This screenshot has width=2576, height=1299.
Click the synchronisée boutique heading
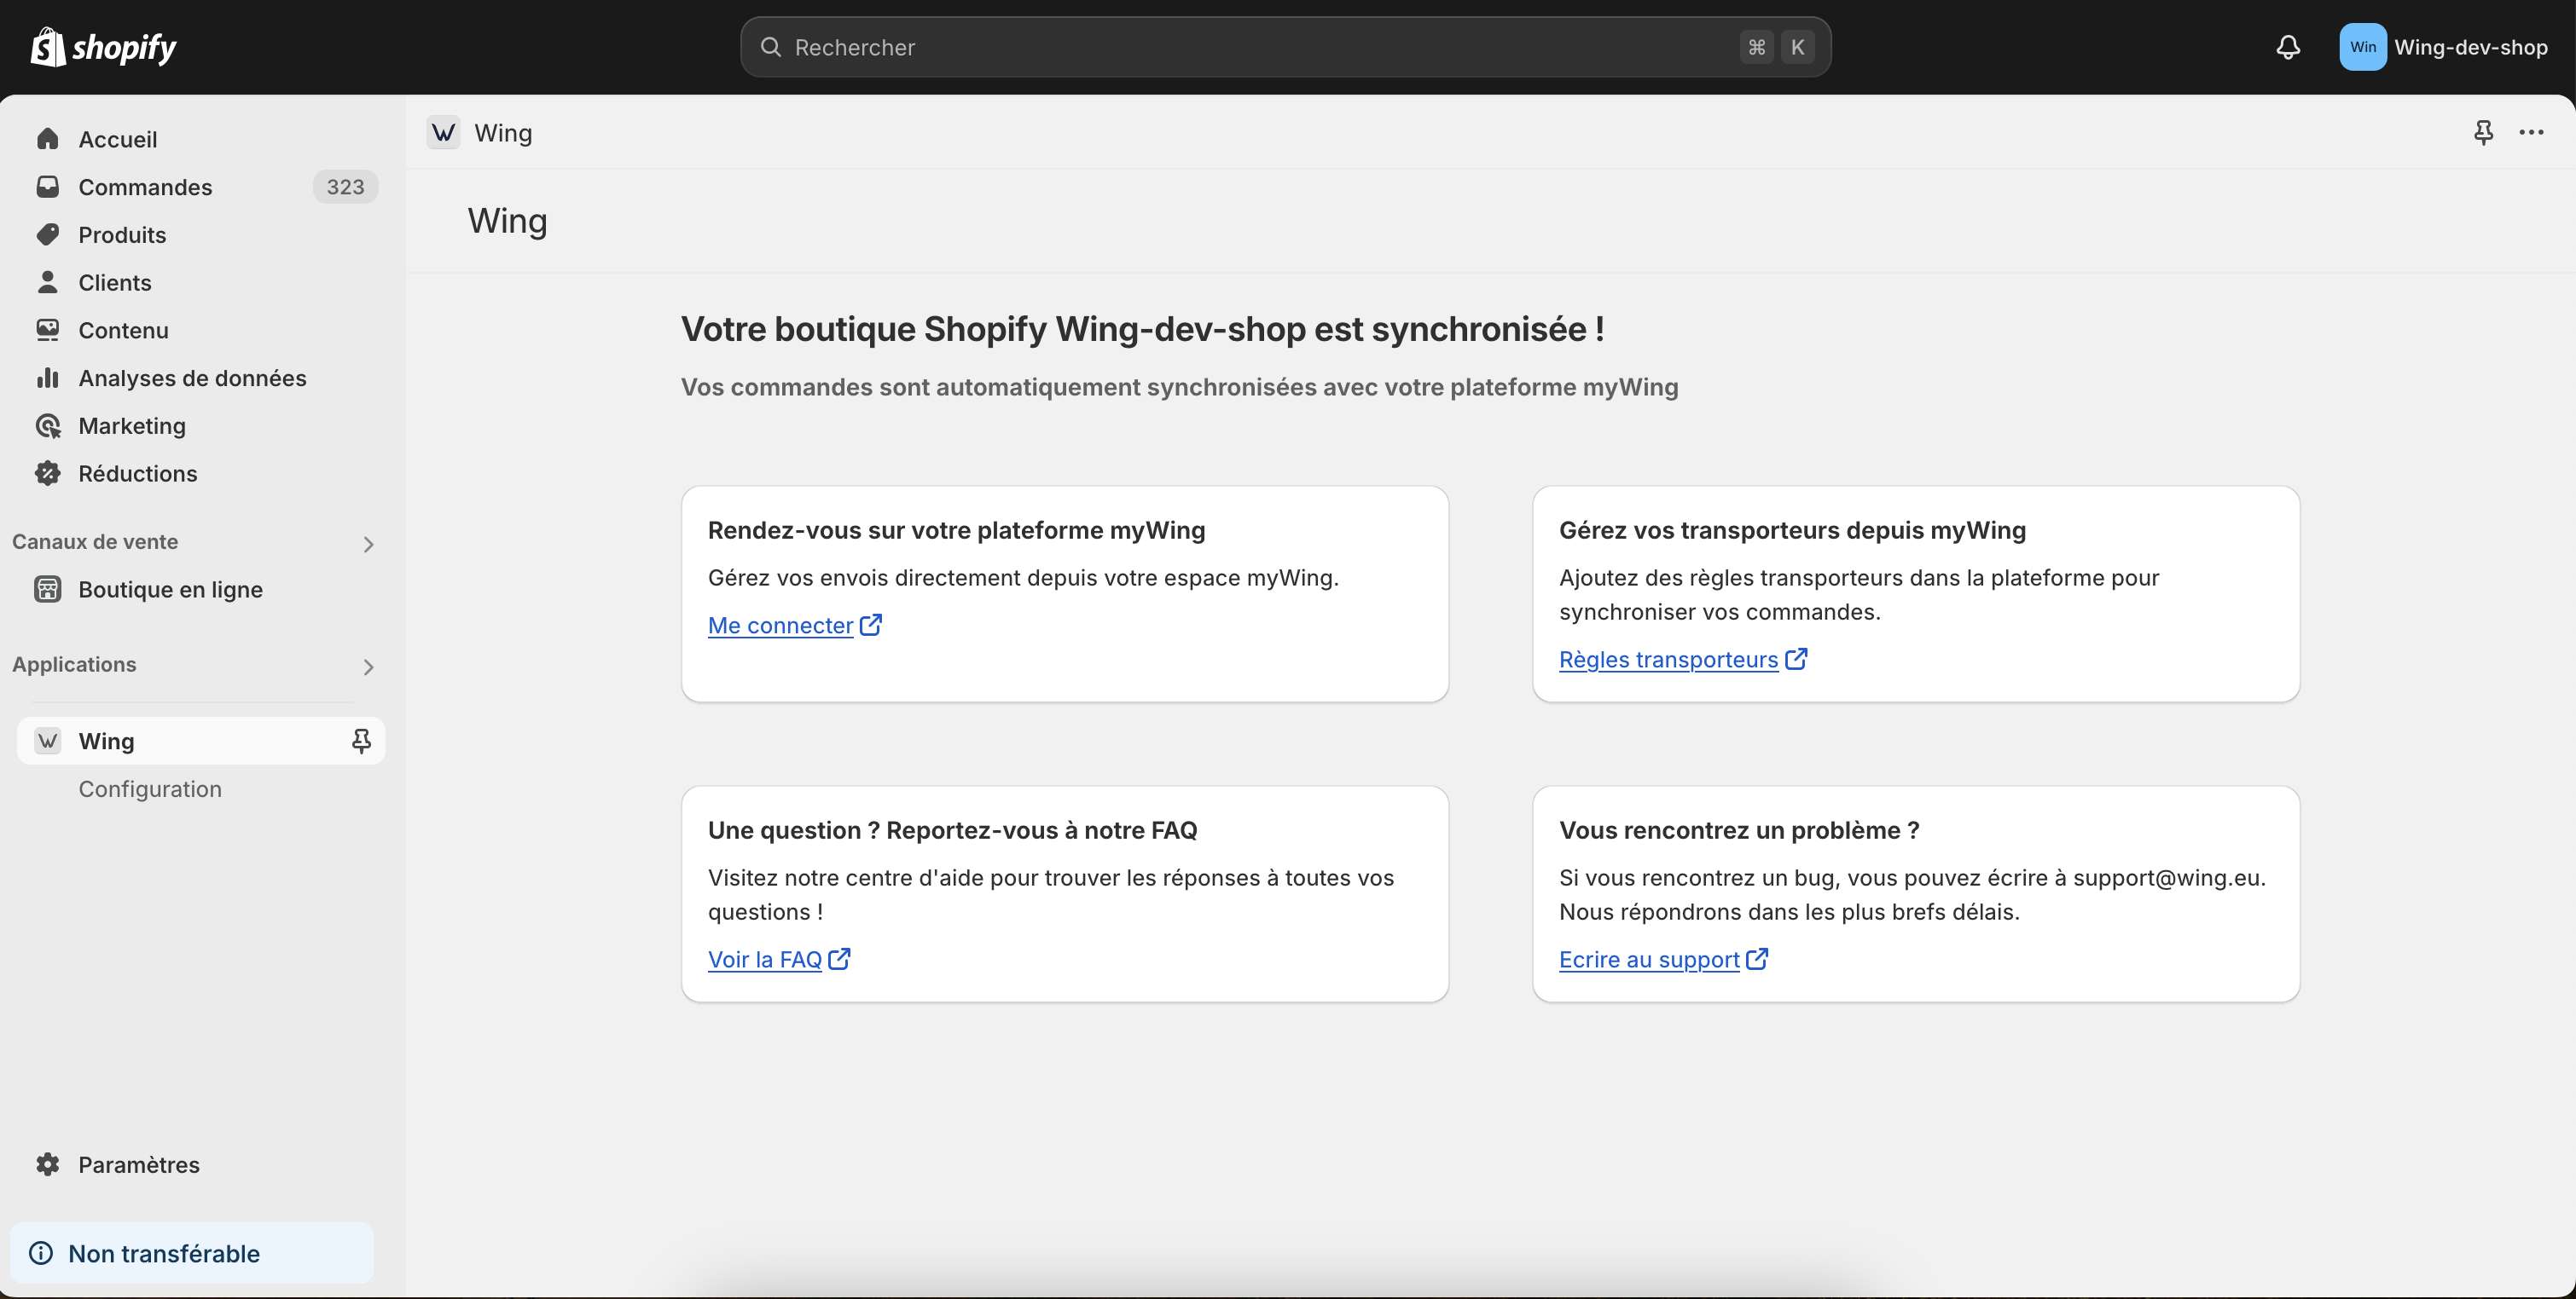click(x=1142, y=329)
